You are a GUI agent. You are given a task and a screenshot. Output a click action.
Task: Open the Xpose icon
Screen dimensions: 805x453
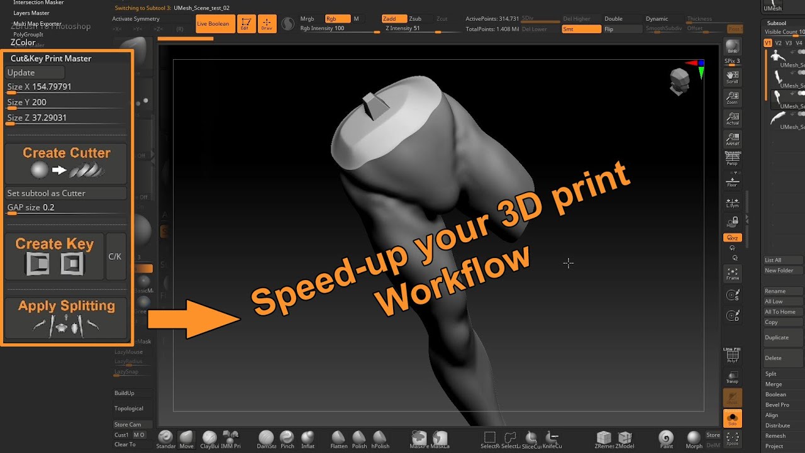pyautogui.click(x=733, y=439)
